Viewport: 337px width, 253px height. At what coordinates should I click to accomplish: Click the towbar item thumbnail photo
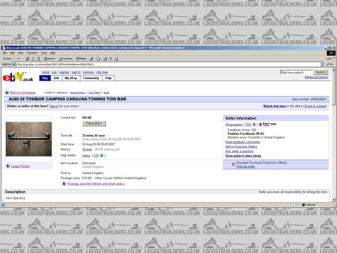click(28, 139)
